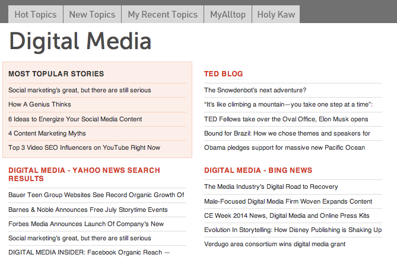Open 'The Snowdenbot's next adventure?' post
This screenshot has height=264, width=397.
pos(255,90)
